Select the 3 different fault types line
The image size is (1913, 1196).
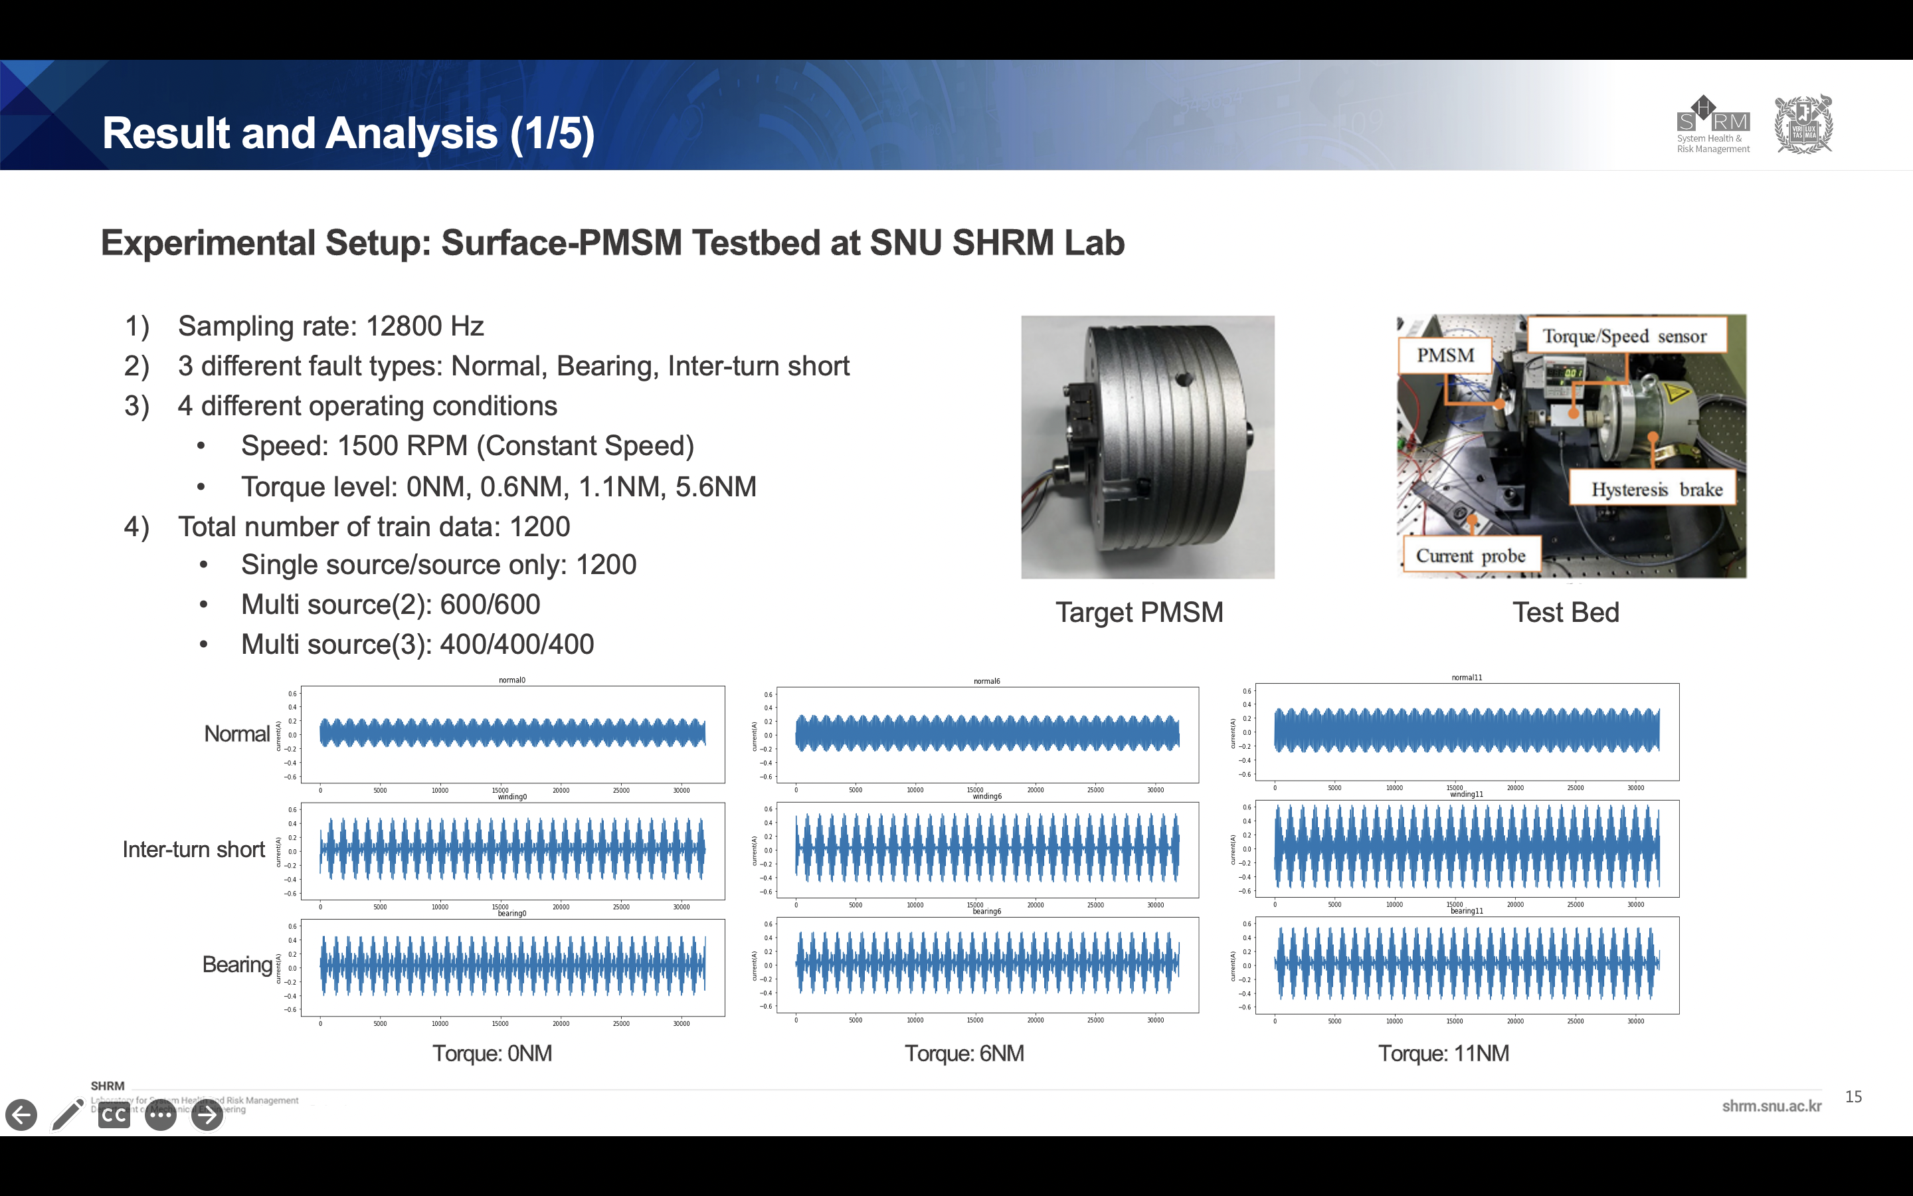coord(514,366)
